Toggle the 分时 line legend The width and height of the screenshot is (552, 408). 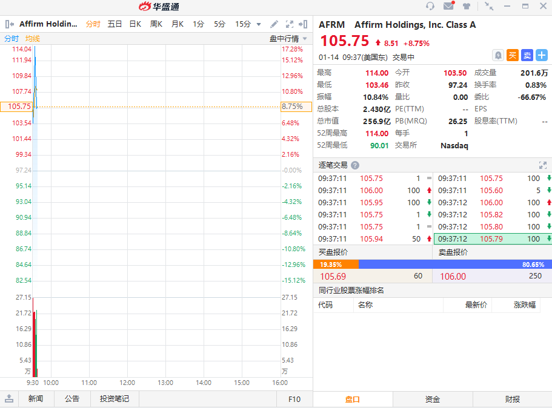tap(12, 38)
